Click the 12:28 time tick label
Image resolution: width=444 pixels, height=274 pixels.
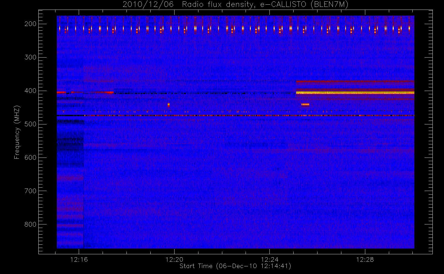coord(365,259)
